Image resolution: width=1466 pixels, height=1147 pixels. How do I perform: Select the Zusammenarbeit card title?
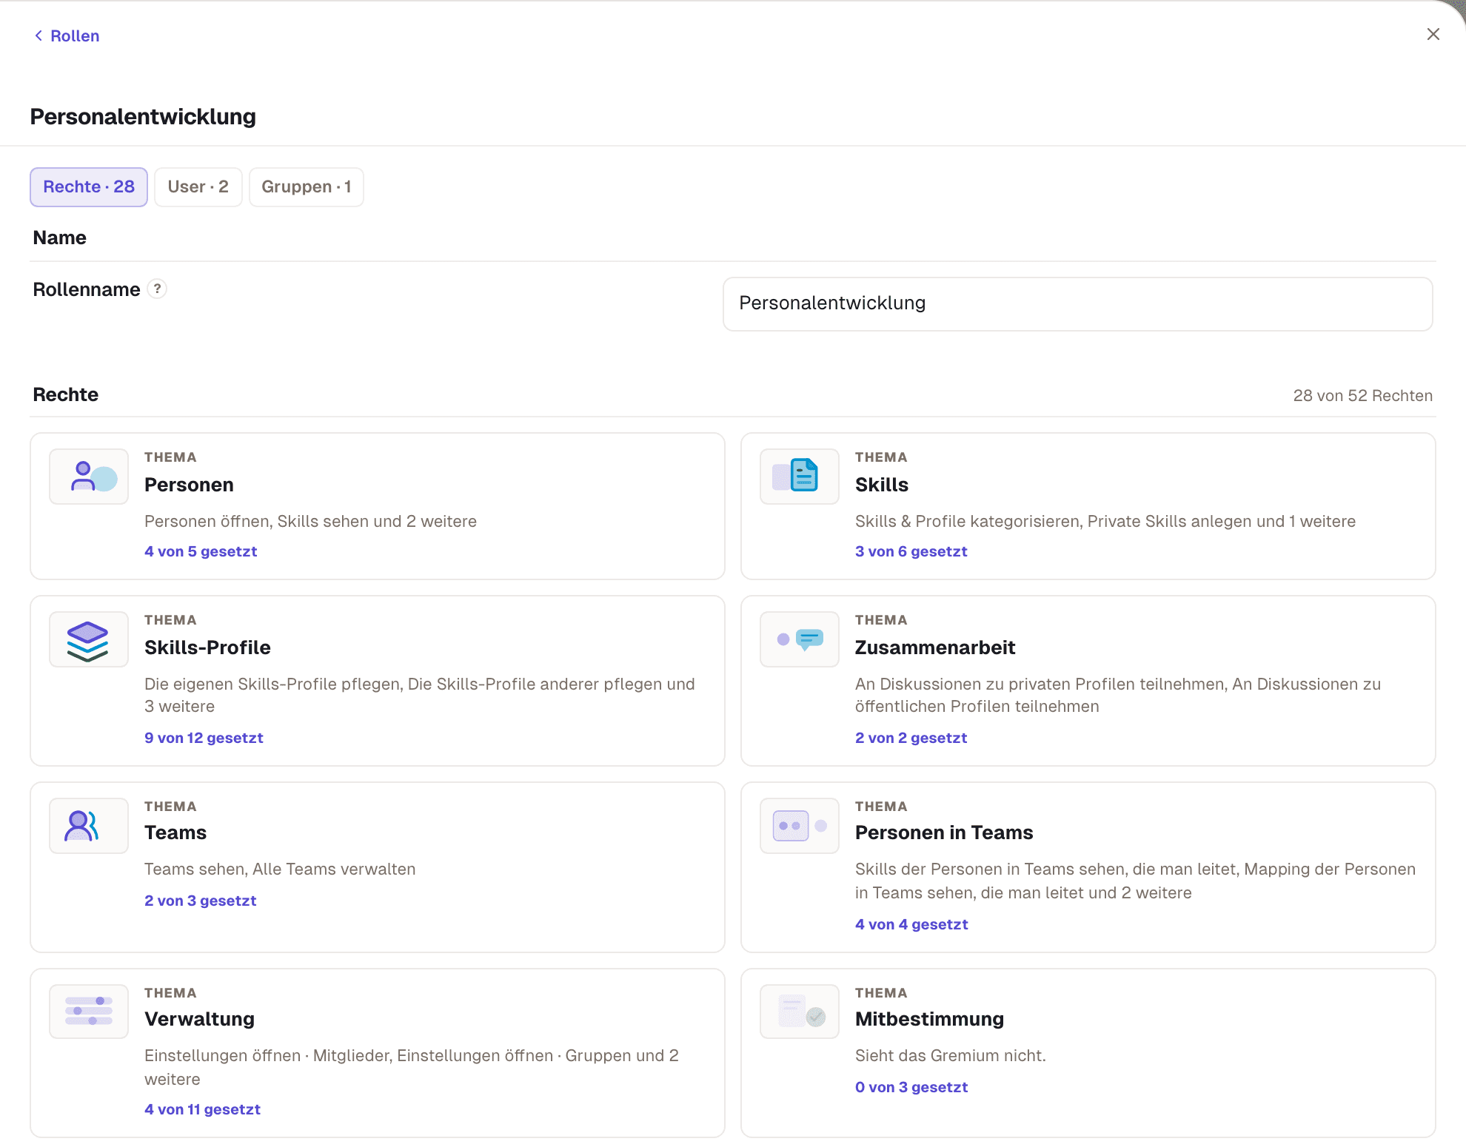pyautogui.click(x=935, y=647)
